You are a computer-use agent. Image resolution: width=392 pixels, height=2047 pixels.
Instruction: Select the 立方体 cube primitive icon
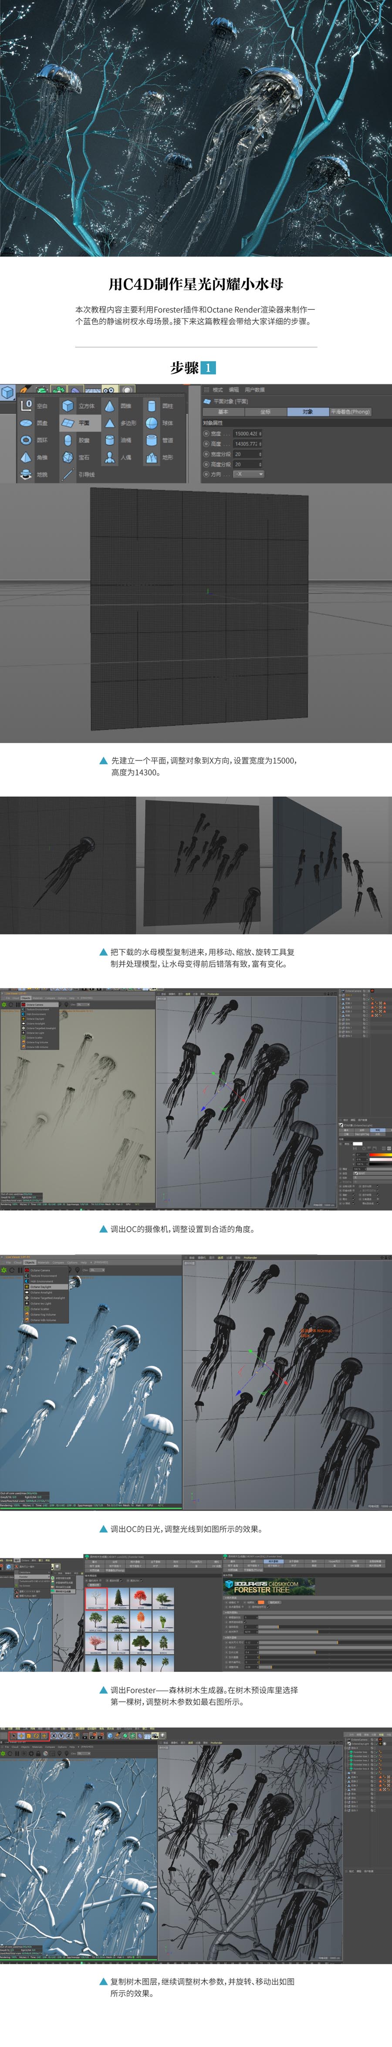[68, 406]
